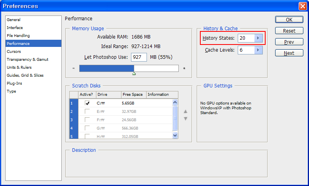
Task: Select scratch disk row number 3
Action: pyautogui.click(x=74, y=120)
